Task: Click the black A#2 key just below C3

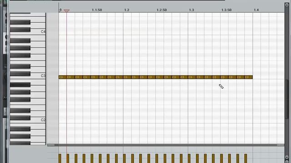Action: click(x=20, y=85)
